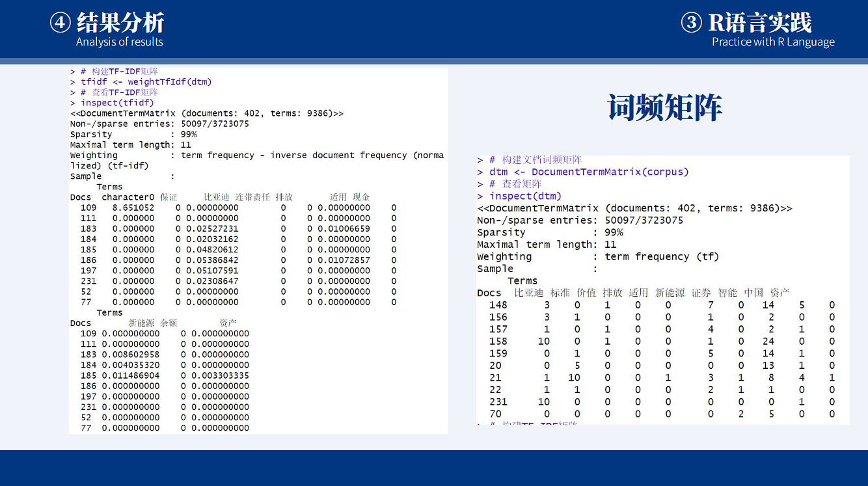Click the 'Practice with R Language' subtitle
Screen dimensions: 868x486
pyautogui.click(x=773, y=42)
